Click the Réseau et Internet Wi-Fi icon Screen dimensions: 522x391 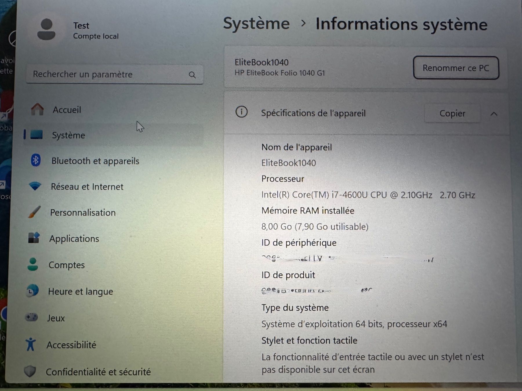[35, 186]
